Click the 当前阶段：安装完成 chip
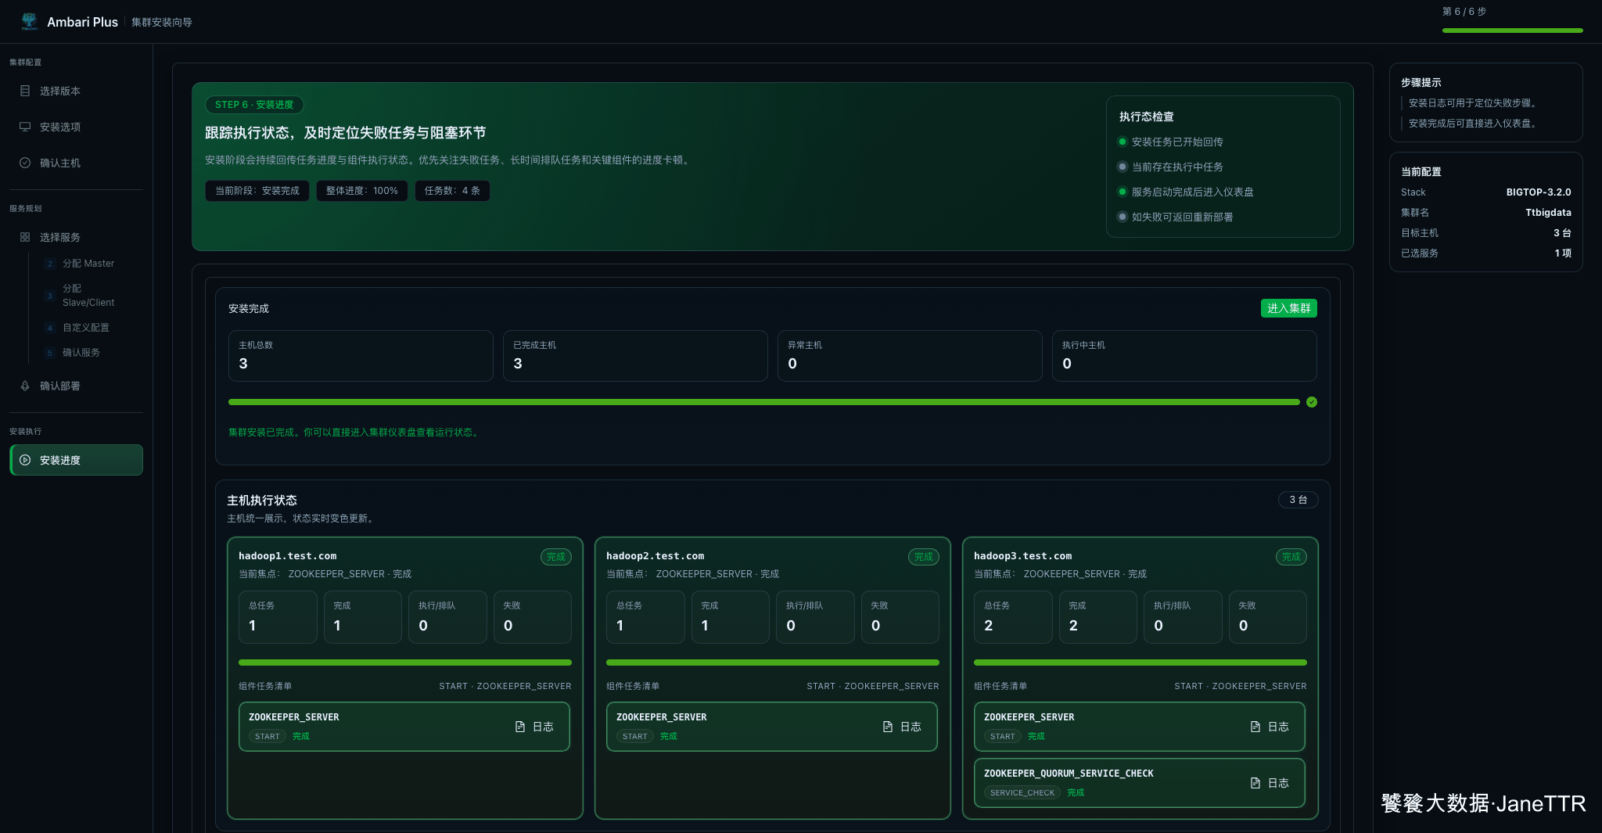Image resolution: width=1602 pixels, height=833 pixels. tap(257, 191)
